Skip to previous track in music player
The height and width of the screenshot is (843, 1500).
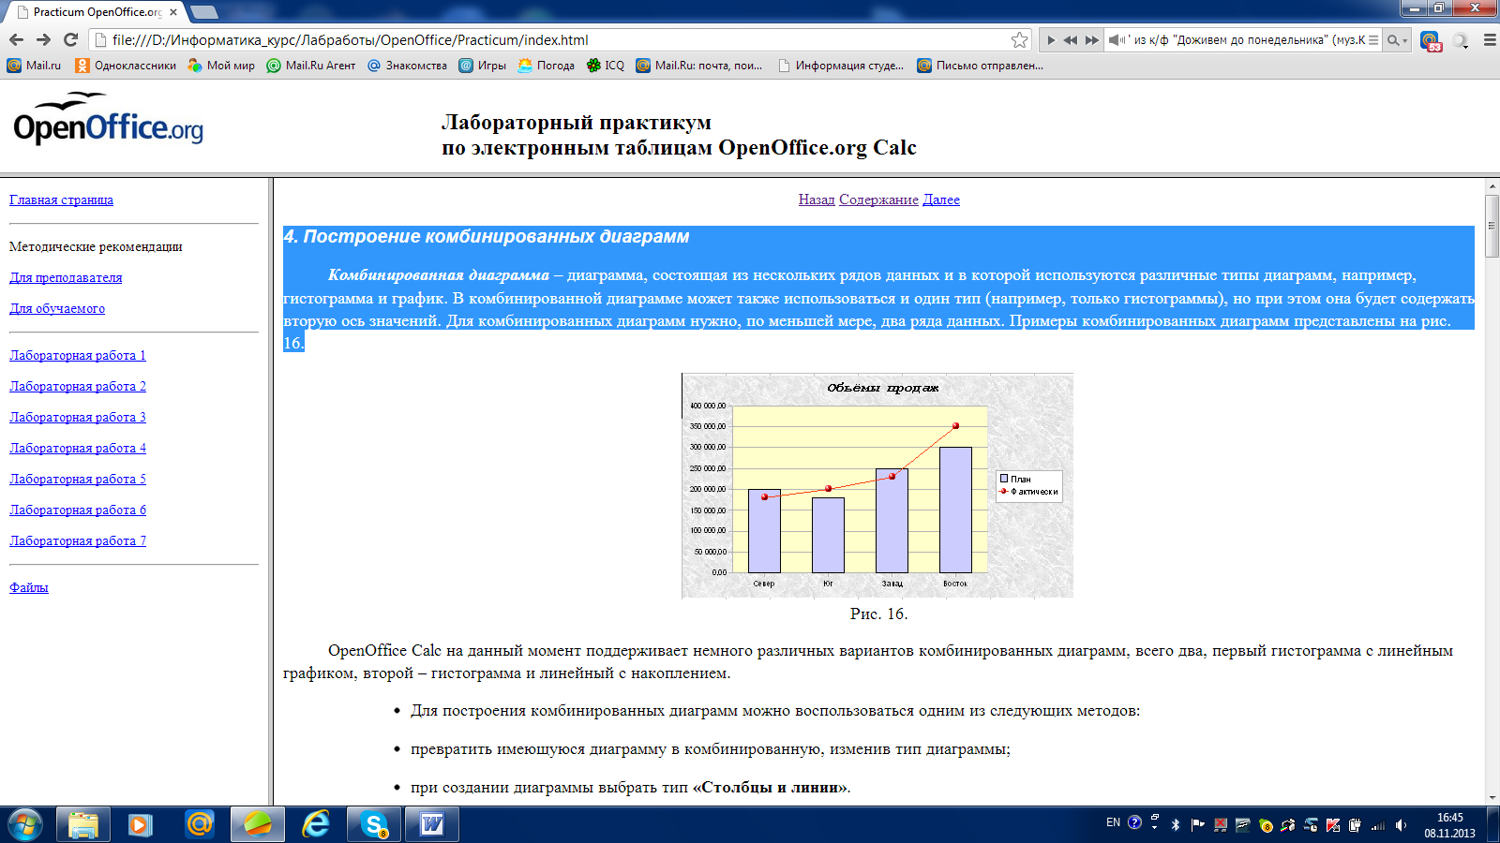[1071, 40]
